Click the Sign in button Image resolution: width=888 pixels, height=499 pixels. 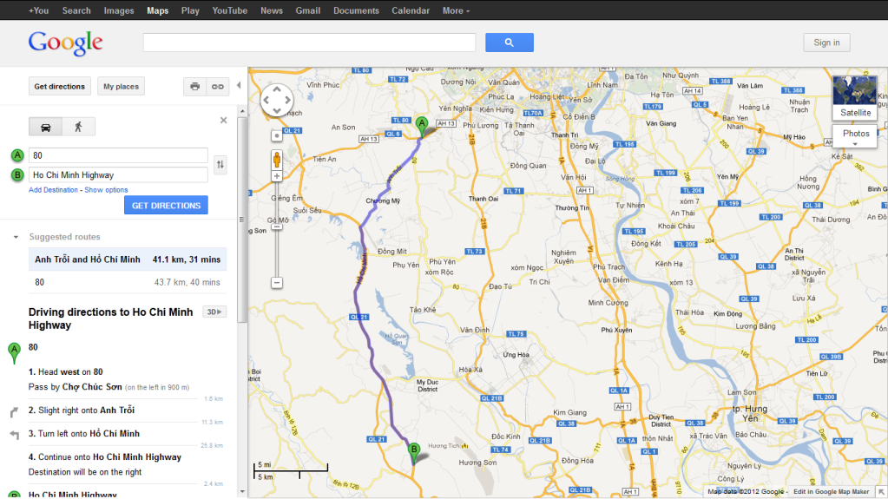pos(826,43)
